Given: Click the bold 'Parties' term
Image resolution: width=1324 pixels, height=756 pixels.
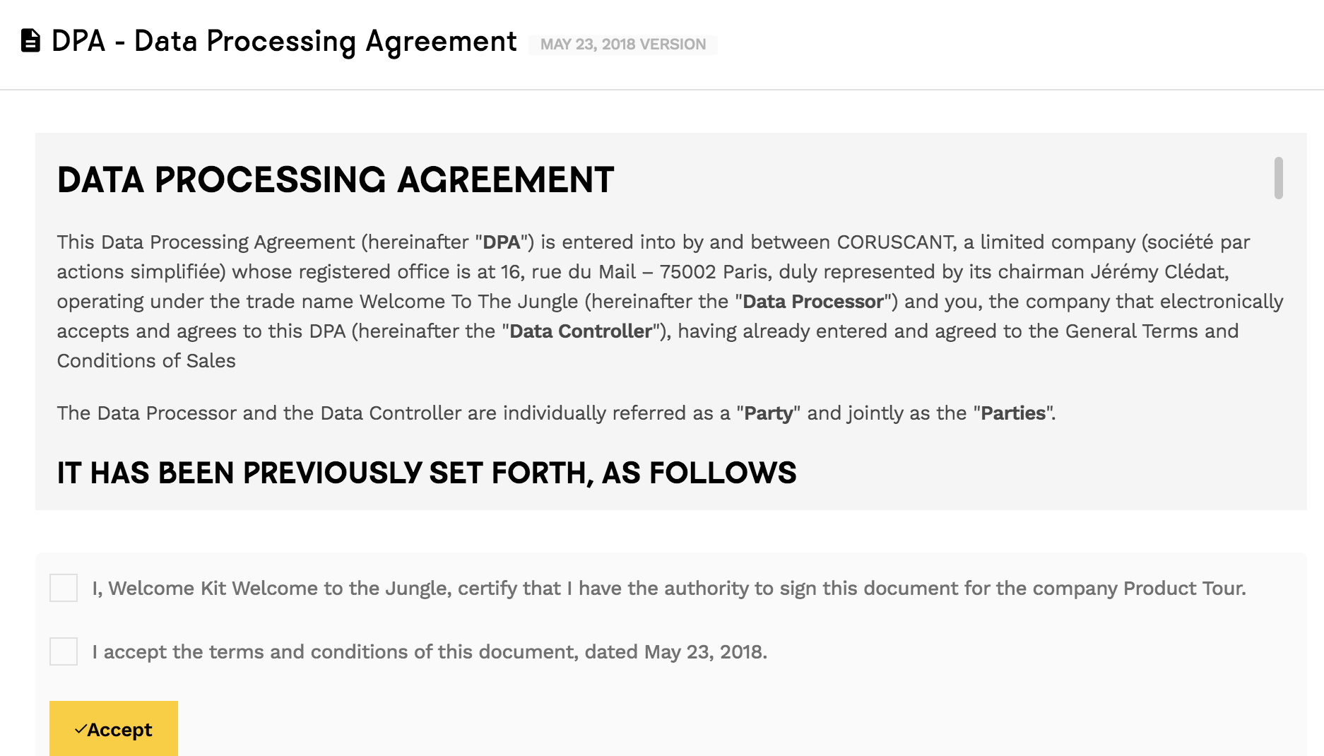Looking at the screenshot, I should point(1013,413).
